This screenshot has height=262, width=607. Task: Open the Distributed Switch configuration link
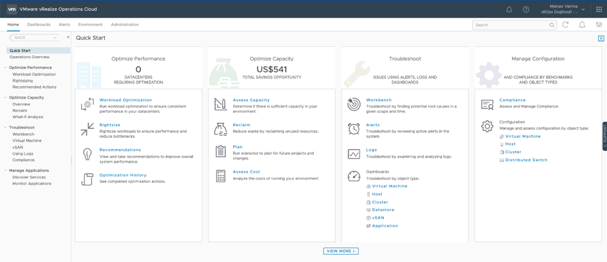(526, 160)
